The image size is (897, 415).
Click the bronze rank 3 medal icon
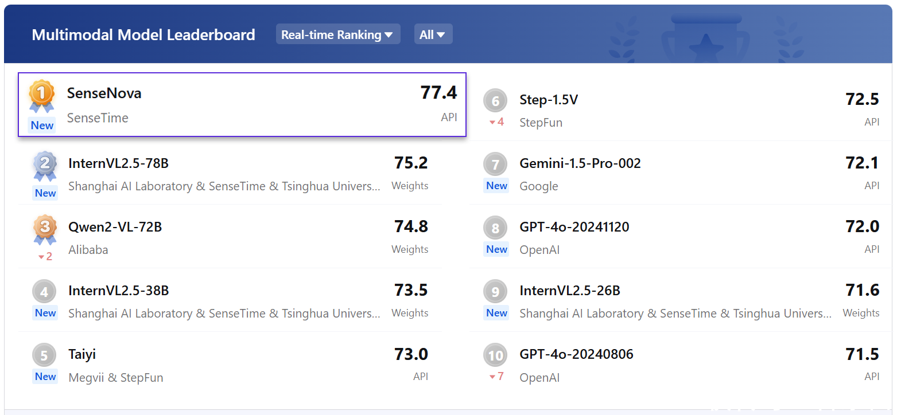45,229
